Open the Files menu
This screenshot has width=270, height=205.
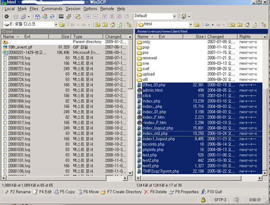34,9
